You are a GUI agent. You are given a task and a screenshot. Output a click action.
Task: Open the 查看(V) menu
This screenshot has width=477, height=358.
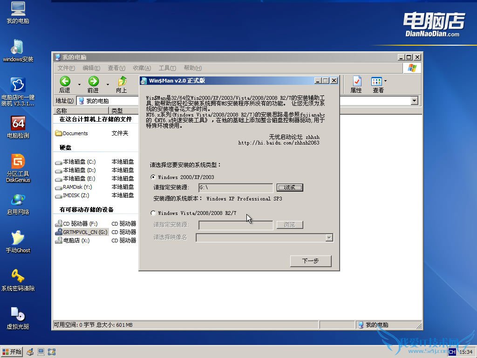[116, 68]
